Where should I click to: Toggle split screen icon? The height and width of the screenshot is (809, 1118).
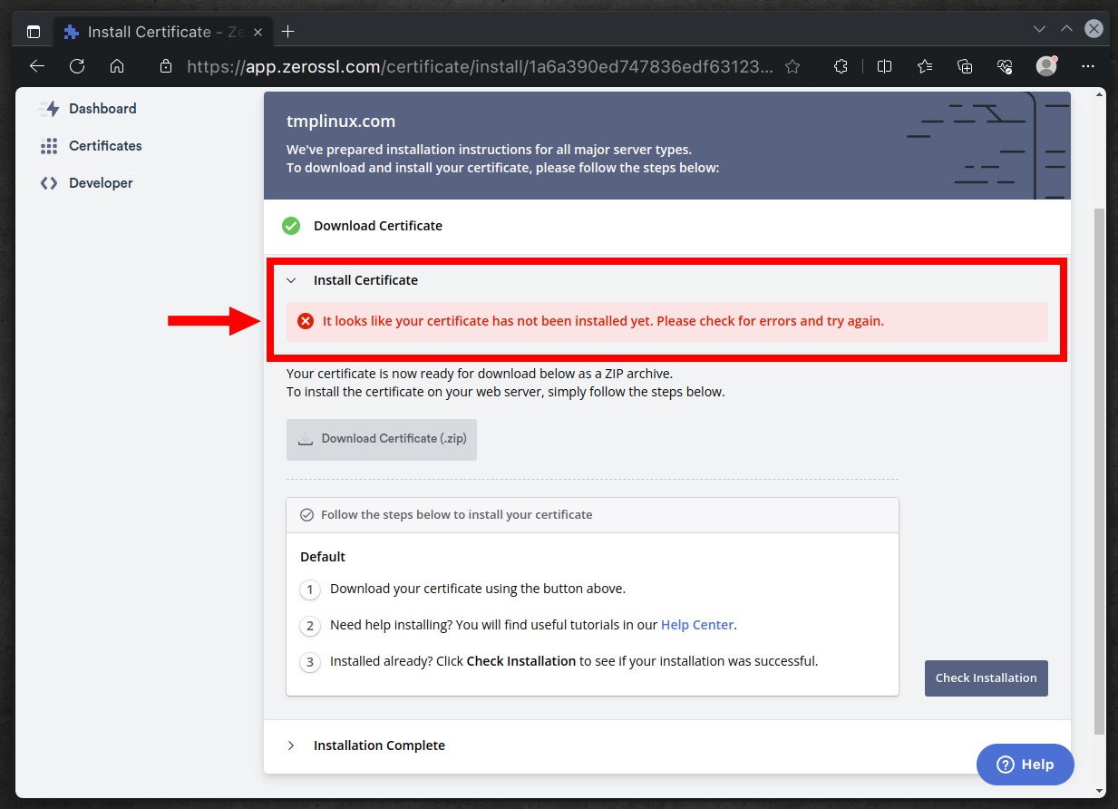[x=885, y=66]
